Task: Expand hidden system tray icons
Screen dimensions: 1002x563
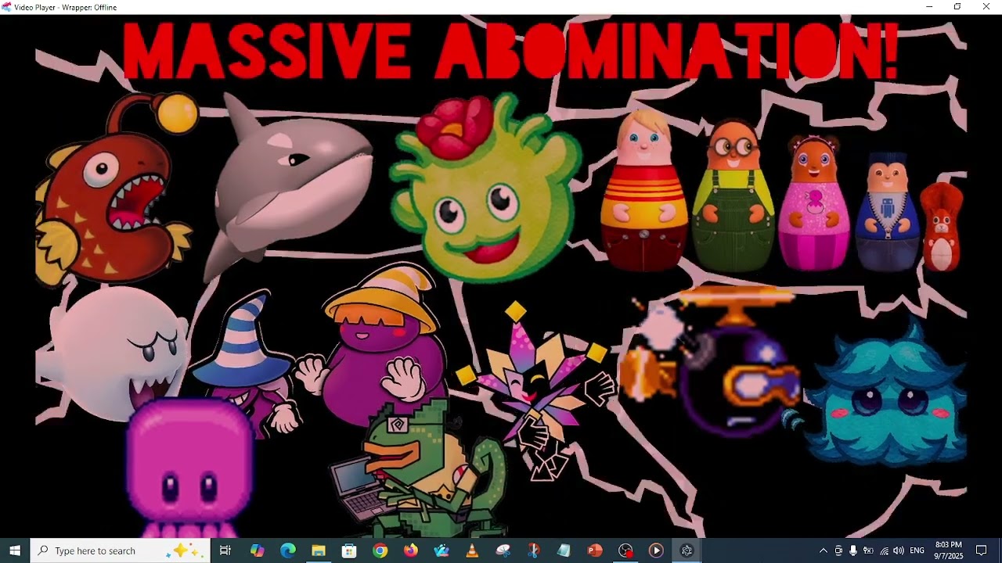Action: coord(823,550)
